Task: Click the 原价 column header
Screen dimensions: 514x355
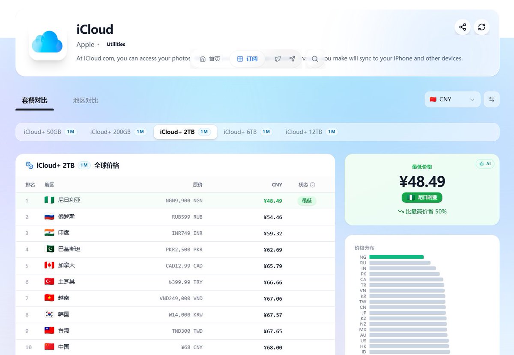Action: tap(197, 185)
